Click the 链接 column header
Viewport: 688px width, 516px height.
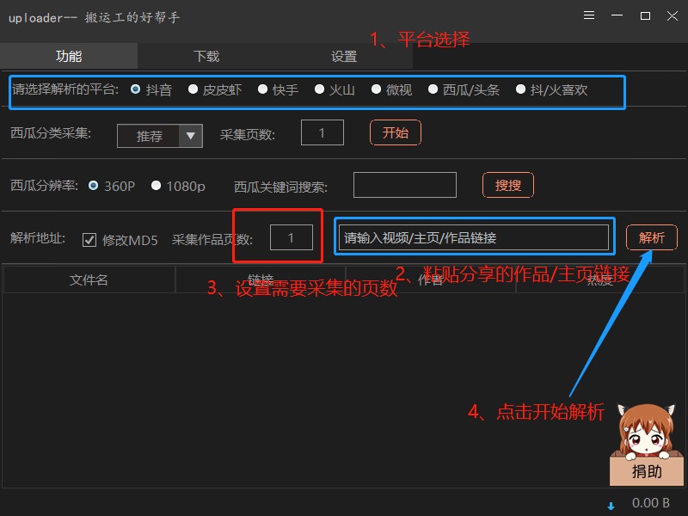261,279
